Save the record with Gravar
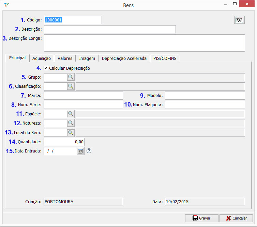Screen dimensions: 257x227 point(201,218)
